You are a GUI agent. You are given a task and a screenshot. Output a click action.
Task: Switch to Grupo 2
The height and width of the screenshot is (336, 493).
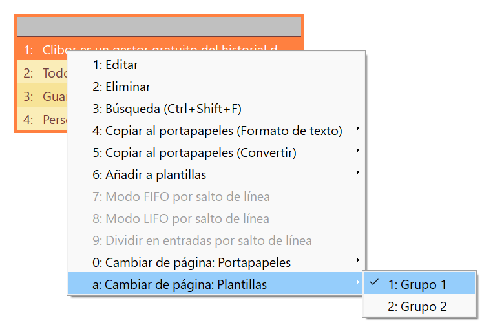[x=419, y=306]
